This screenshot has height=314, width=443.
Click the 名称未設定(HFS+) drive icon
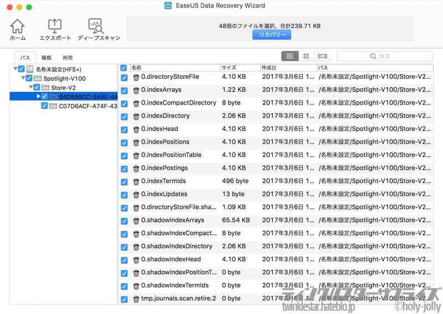(30, 69)
